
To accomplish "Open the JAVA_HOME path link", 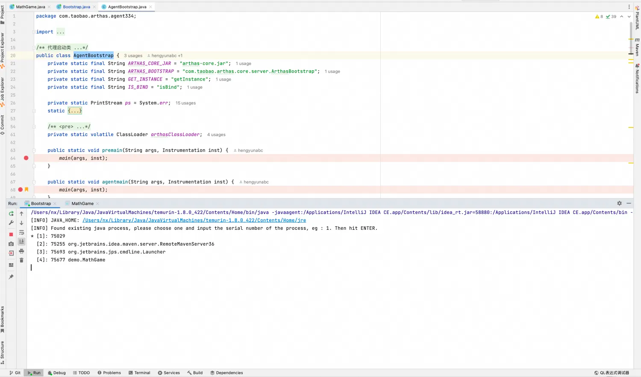I will tap(194, 220).
